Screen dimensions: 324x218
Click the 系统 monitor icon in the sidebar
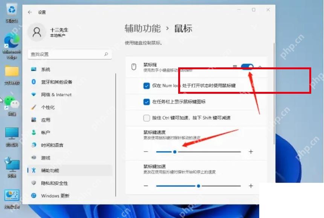coord(34,69)
